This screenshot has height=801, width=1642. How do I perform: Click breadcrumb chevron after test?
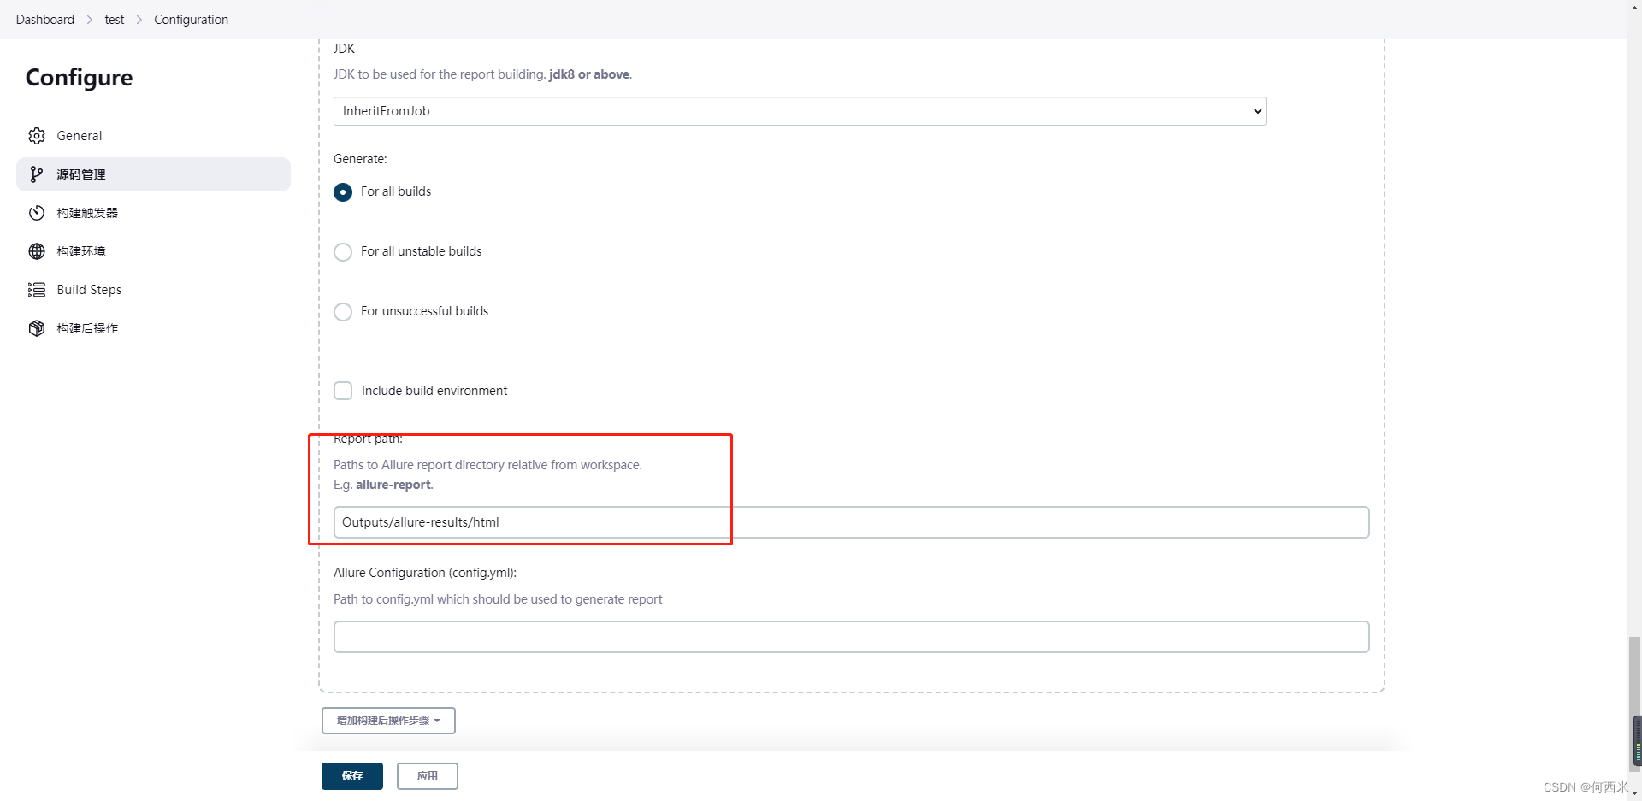[139, 20]
